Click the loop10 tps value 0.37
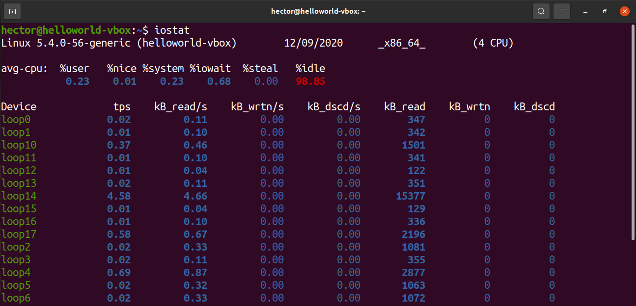 [x=119, y=145]
